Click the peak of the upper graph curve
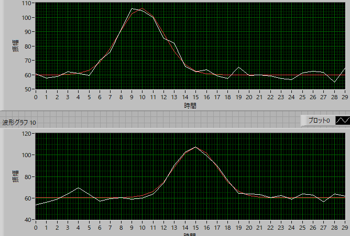Screen dimensions: 350x236 (132, 8)
